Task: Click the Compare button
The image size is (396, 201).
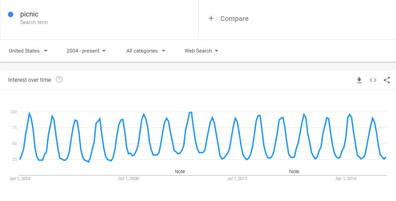Action: coord(228,19)
